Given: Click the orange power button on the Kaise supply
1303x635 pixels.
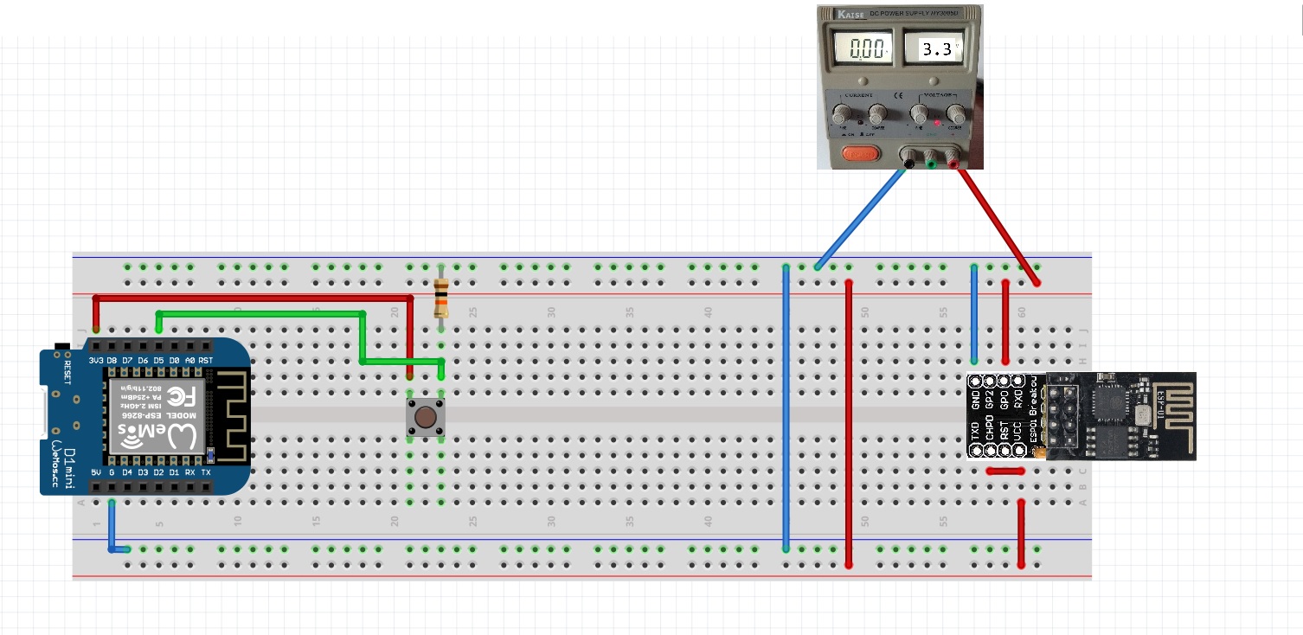Looking at the screenshot, I should click(x=862, y=154).
